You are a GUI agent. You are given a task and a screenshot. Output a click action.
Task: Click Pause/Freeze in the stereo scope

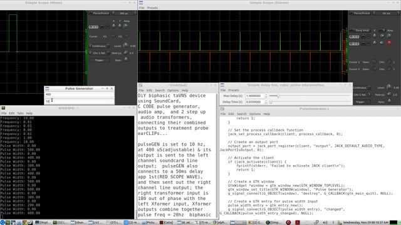pyautogui.click(x=360, y=13)
